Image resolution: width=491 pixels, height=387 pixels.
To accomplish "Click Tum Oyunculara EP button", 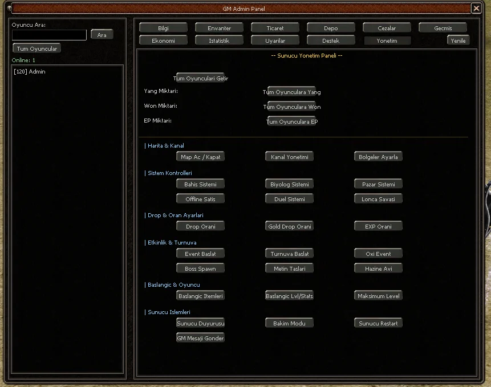I will (x=292, y=121).
